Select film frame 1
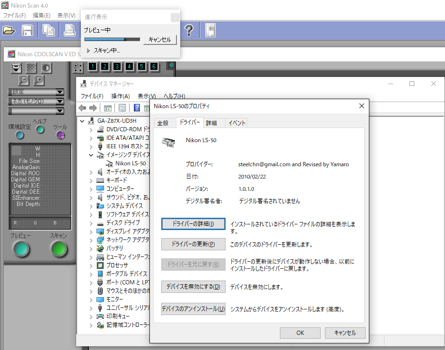Viewport: 445px width, 350px height. tap(93, 66)
